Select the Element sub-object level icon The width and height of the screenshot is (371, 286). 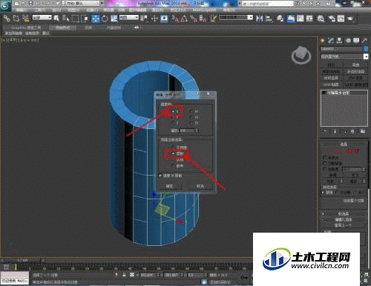pyautogui.click(x=356, y=151)
